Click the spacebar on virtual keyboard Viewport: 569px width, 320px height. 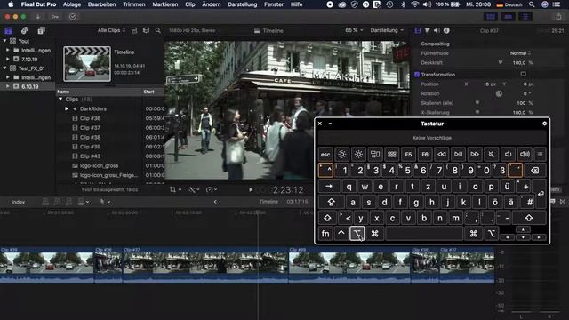pos(424,234)
